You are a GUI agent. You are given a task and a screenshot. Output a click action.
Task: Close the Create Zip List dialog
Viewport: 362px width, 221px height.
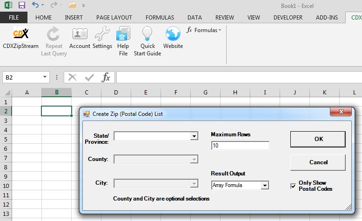[x=341, y=112]
